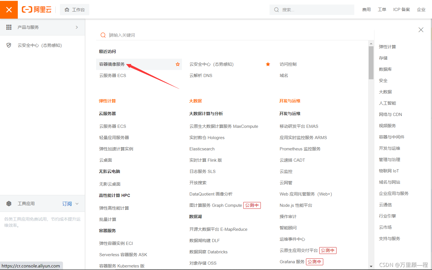This screenshot has height=270, width=432.
Task: Toggle favorite star for 容器镜像服务
Action: [178, 64]
